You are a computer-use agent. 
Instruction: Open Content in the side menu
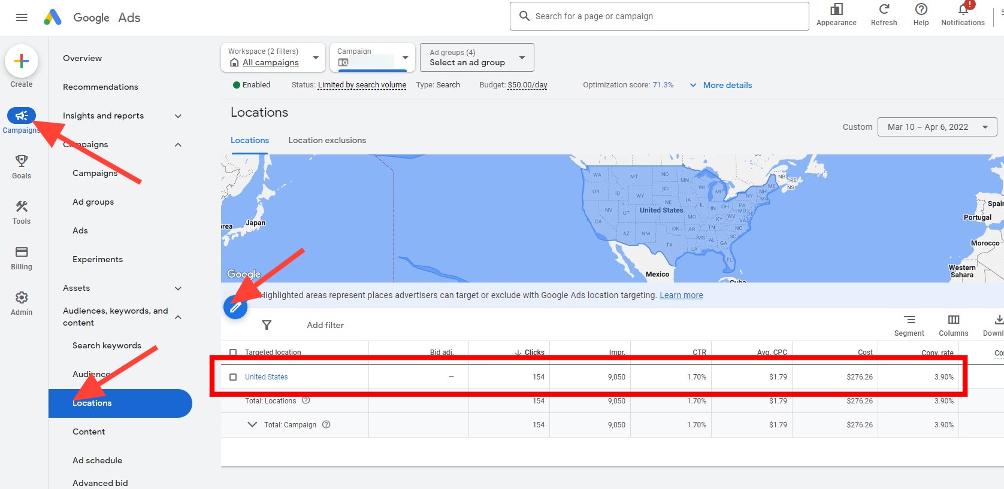pyautogui.click(x=89, y=432)
